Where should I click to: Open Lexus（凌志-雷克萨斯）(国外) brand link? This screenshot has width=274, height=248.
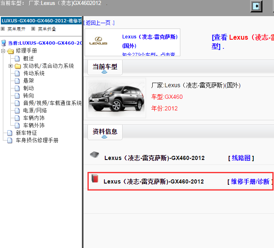(x=150, y=41)
